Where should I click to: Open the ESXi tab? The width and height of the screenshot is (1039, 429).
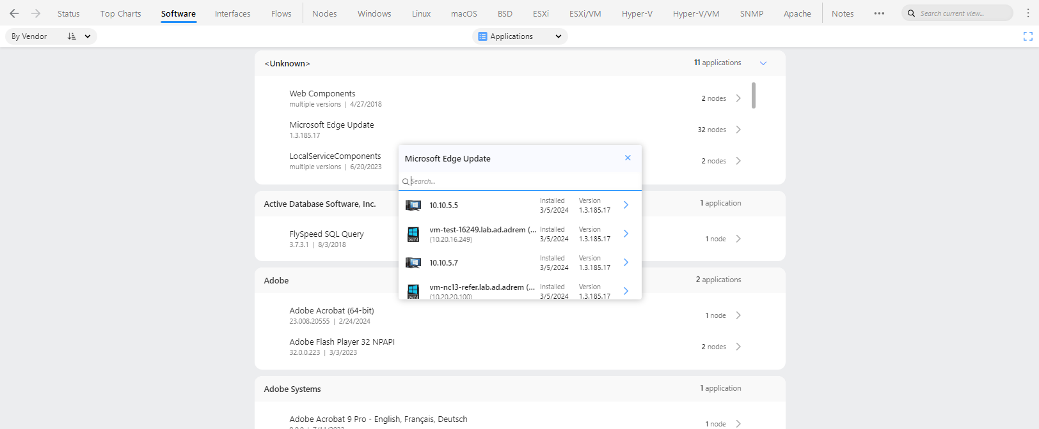(541, 13)
